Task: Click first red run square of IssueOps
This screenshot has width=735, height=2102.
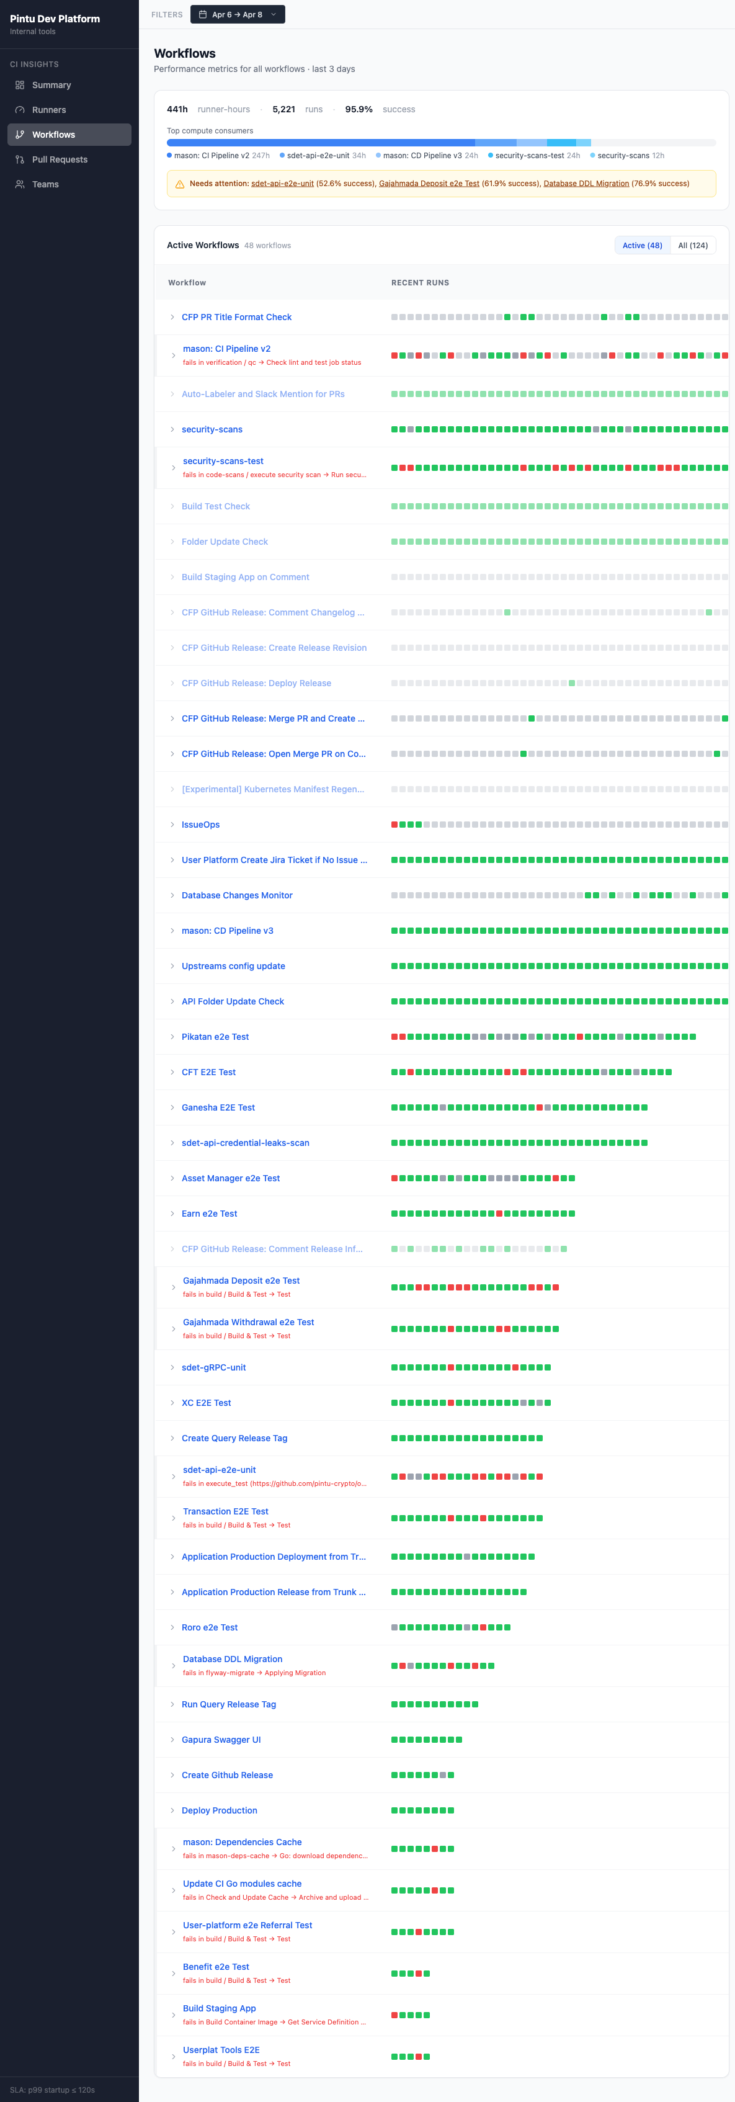Action: [394, 824]
